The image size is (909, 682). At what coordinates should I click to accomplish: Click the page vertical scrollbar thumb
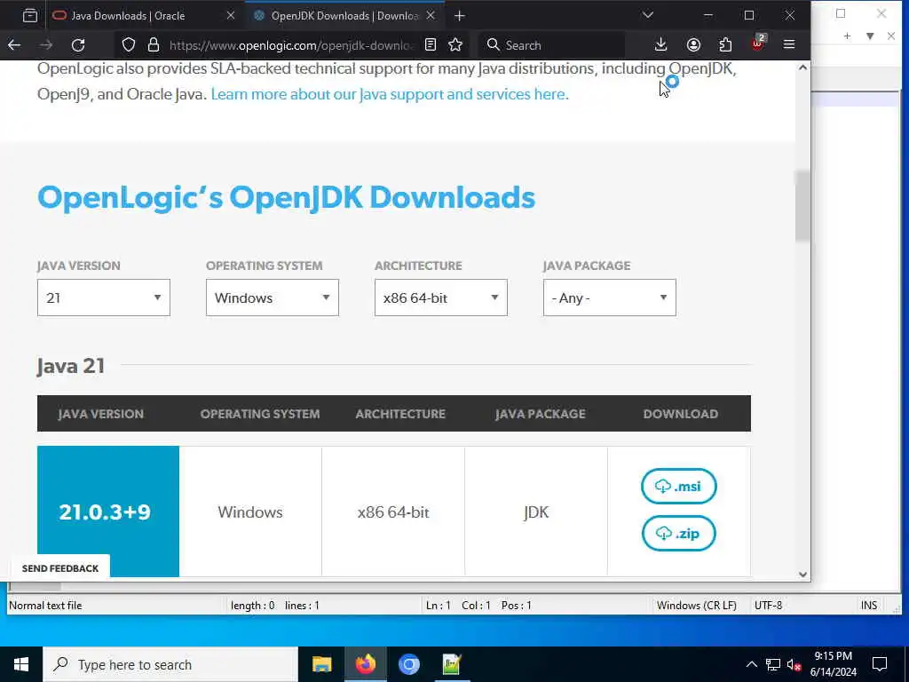[802, 206]
